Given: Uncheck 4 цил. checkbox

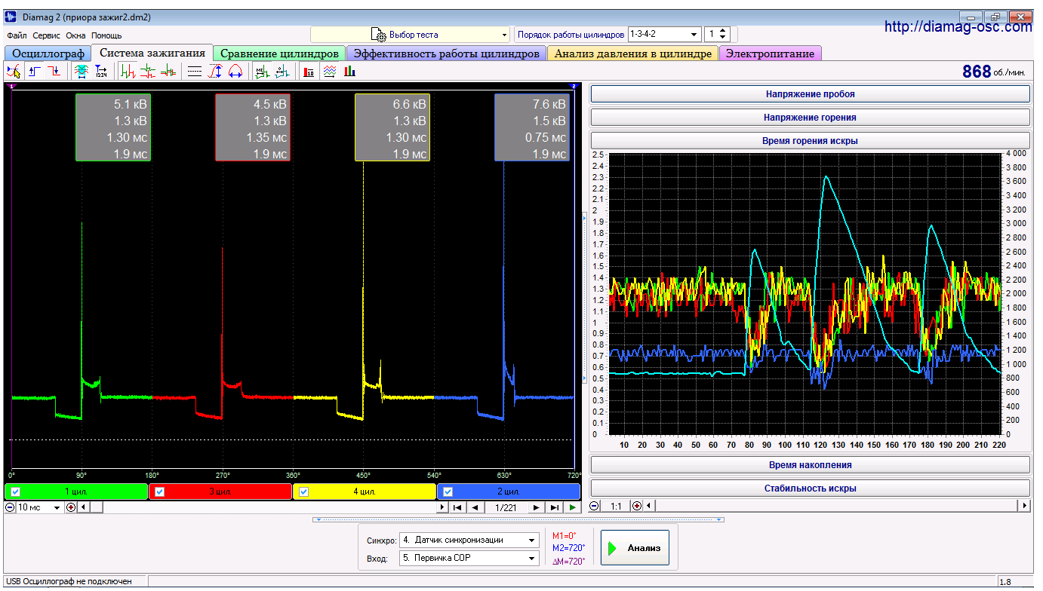Looking at the screenshot, I should pyautogui.click(x=304, y=492).
